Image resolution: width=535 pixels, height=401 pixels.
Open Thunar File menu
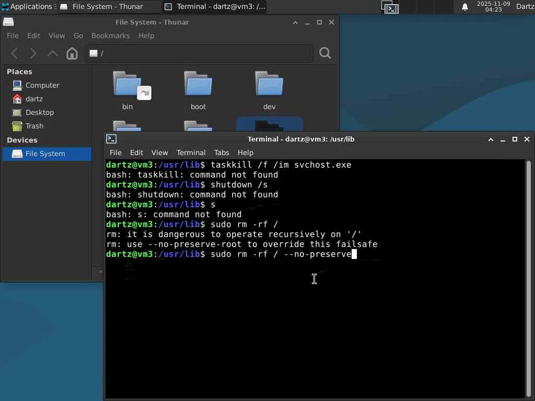tap(13, 36)
